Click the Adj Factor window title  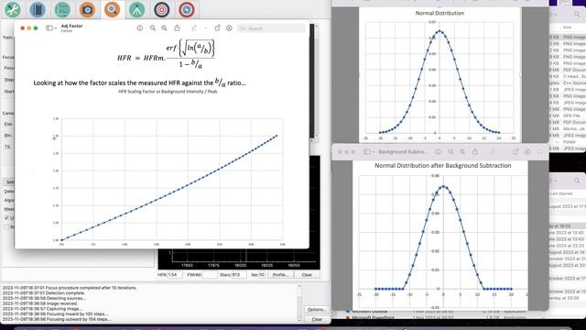71,26
